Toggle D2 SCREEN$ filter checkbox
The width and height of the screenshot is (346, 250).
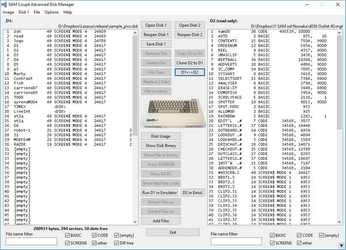(281, 243)
